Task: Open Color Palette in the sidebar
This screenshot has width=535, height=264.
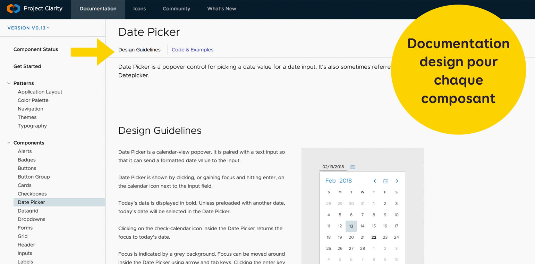Action: point(33,100)
